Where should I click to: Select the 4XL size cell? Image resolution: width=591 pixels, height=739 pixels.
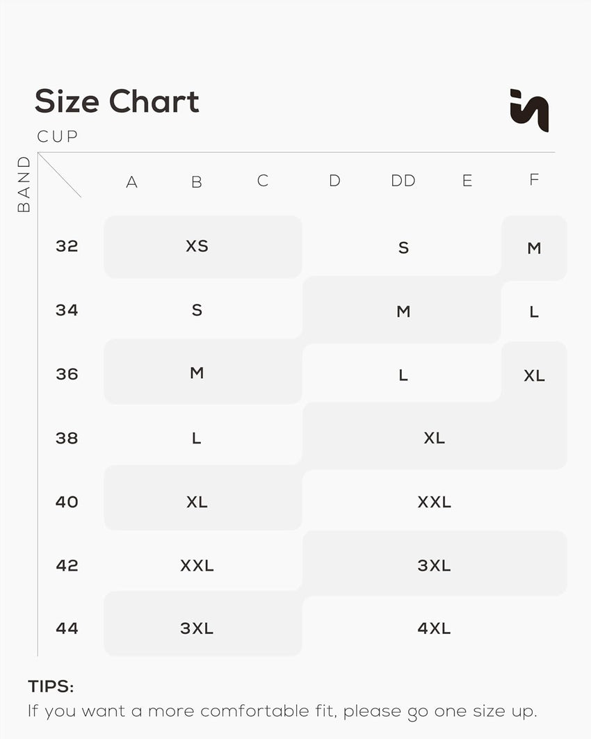click(434, 628)
